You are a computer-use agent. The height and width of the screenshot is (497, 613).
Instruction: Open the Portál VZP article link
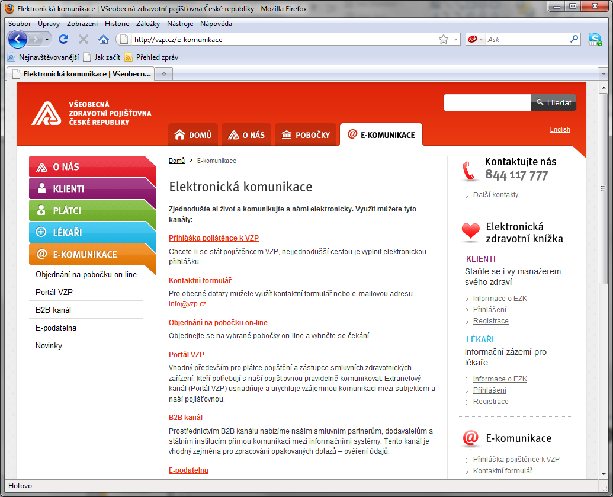pyautogui.click(x=187, y=355)
